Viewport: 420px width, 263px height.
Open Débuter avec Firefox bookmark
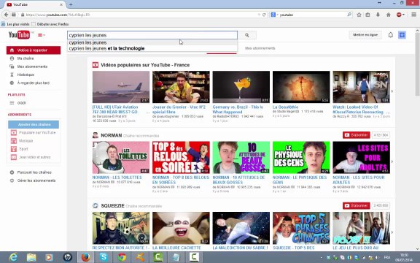(50, 24)
